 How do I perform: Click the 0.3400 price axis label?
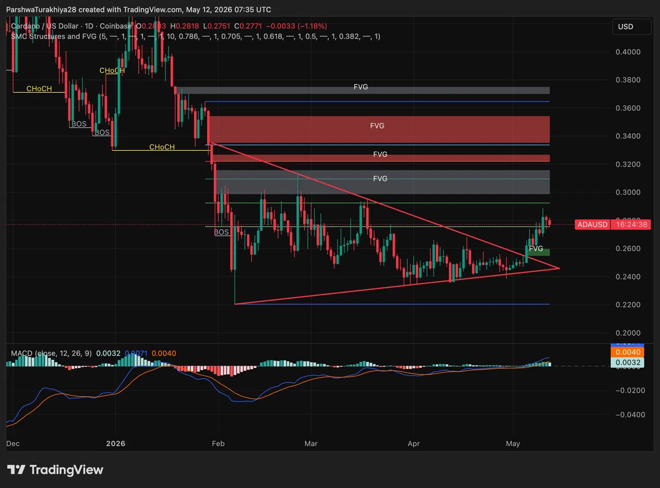point(628,136)
